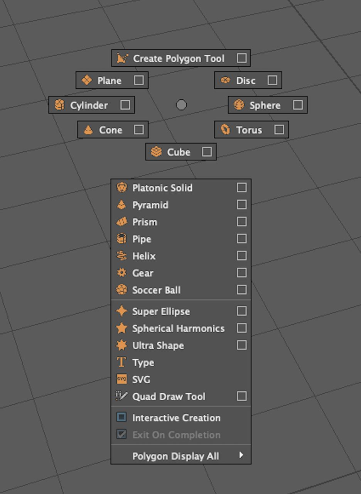Image resolution: width=361 pixels, height=494 pixels.
Task: Open Sphere options box
Action: tap(298, 105)
